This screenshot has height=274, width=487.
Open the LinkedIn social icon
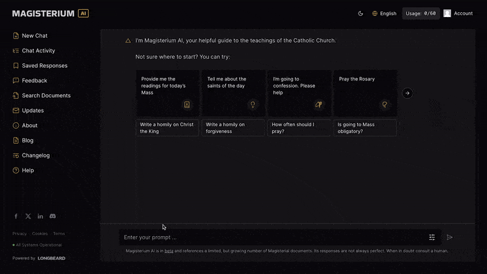40,216
